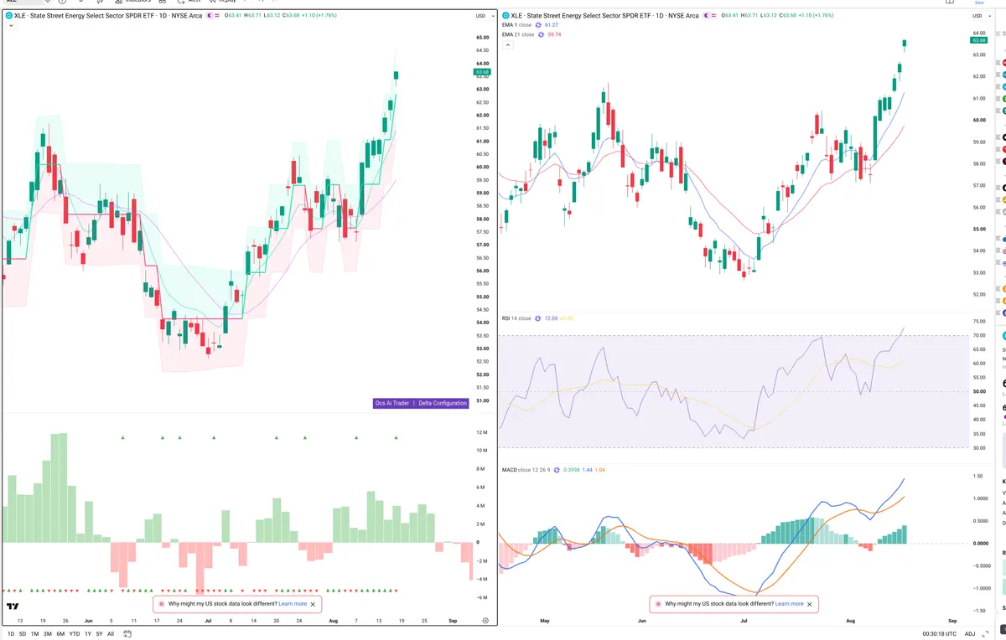Dismiss the left chart's stock data notice
This screenshot has width=1006, height=640.
(314, 603)
